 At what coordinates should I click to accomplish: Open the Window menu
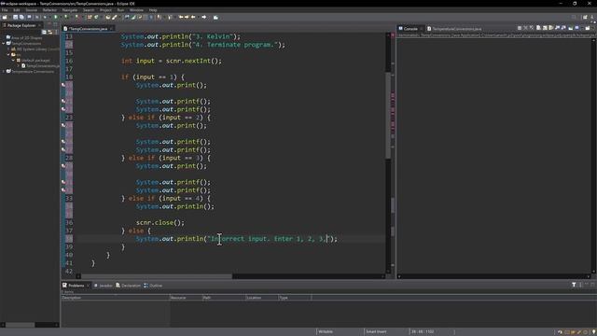[136, 10]
